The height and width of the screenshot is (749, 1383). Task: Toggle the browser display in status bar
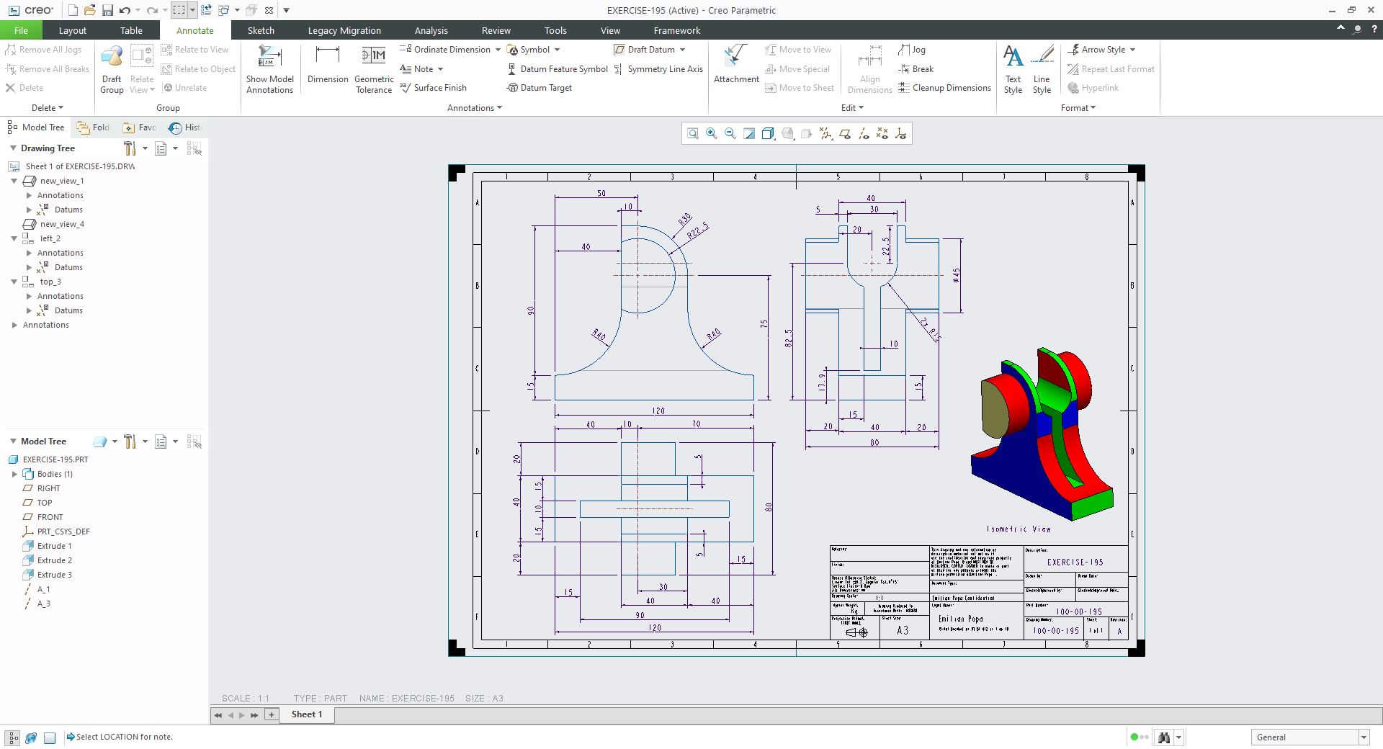31,737
